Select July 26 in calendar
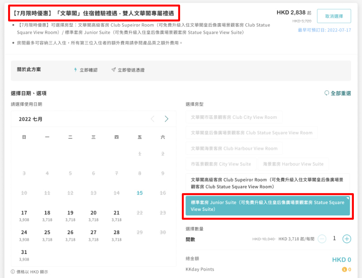362x278 pixels. click(70, 235)
